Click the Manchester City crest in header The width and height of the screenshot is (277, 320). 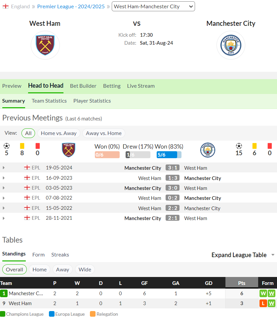[231, 45]
